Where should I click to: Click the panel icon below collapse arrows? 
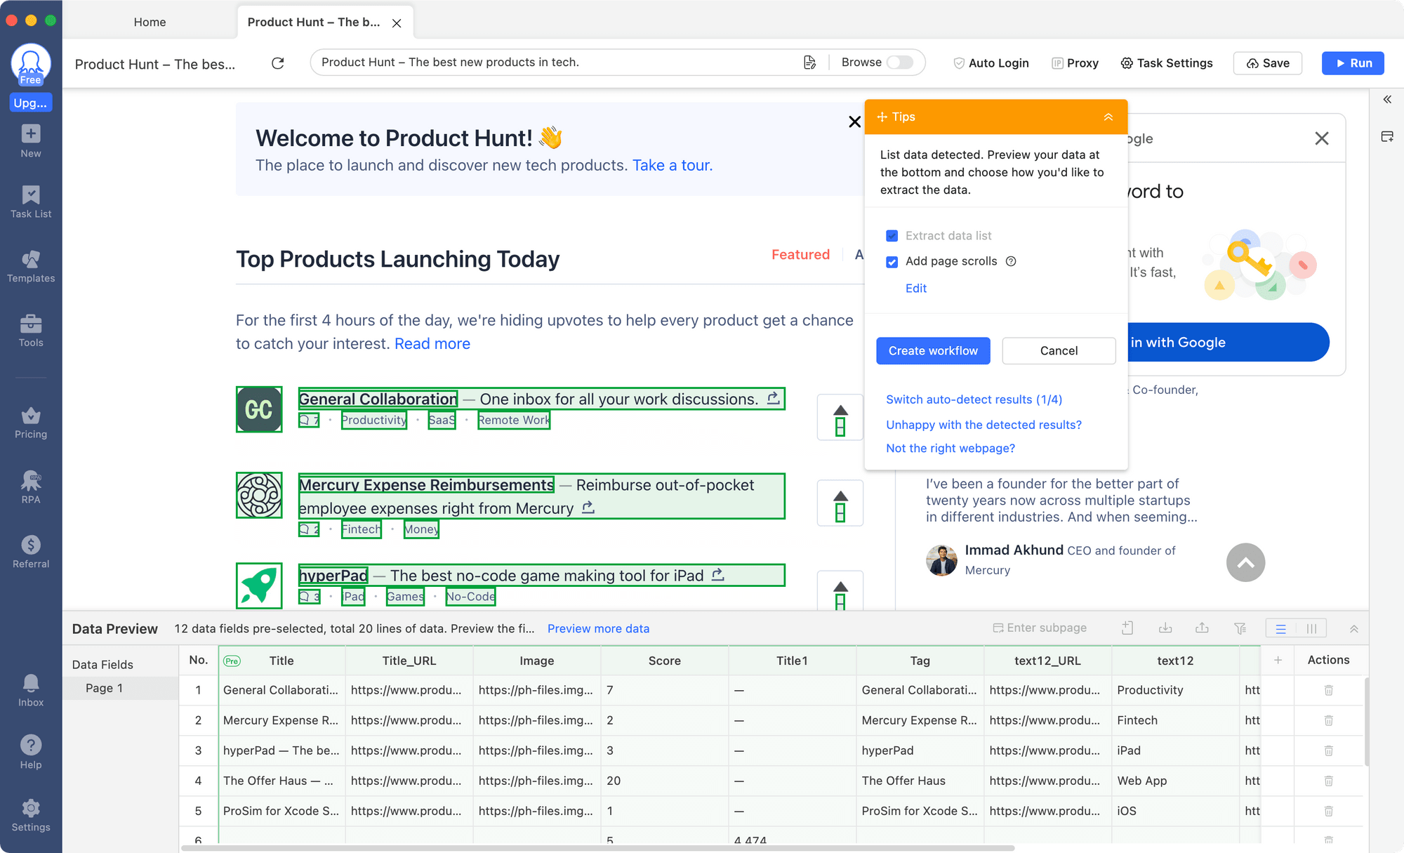(x=1387, y=136)
